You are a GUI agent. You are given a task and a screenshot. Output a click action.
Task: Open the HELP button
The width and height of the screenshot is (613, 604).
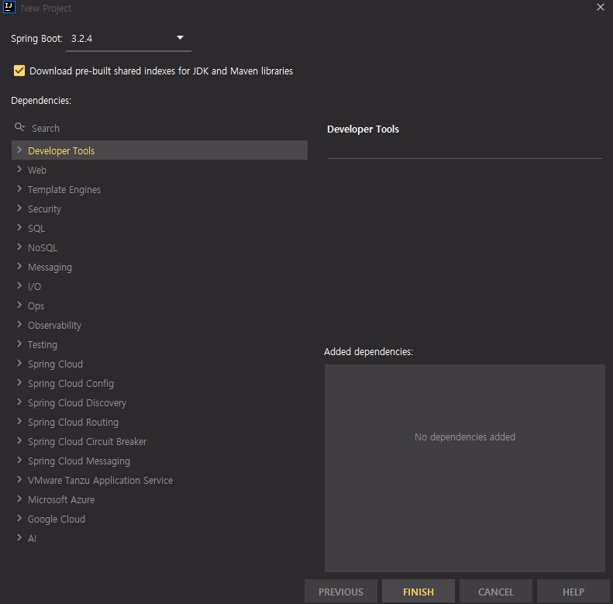click(573, 592)
